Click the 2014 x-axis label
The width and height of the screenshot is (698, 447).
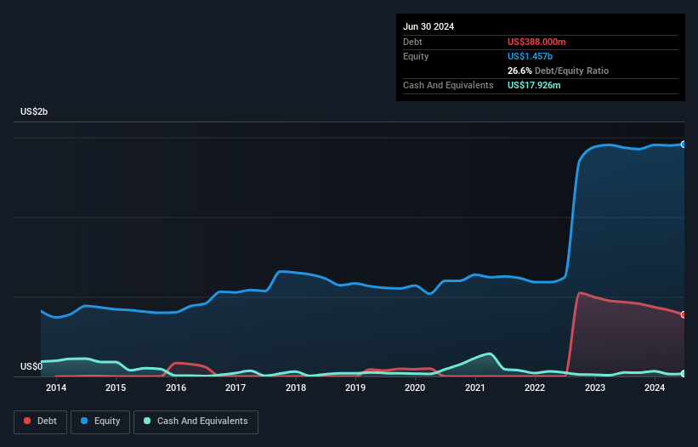pos(56,388)
